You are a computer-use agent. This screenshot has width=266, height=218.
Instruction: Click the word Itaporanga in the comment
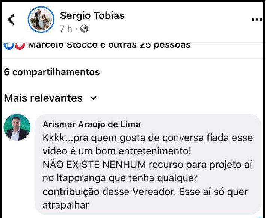(x=80, y=178)
